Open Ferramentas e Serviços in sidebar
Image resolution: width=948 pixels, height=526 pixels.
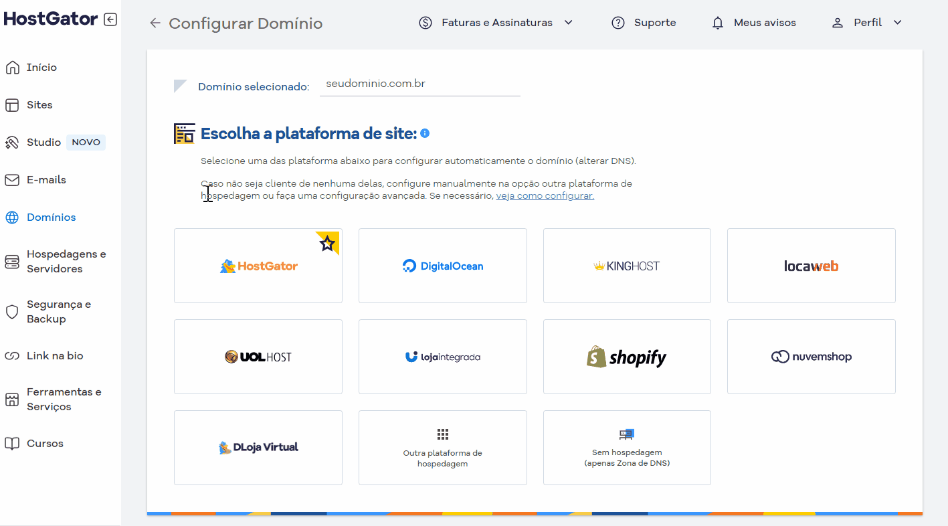[x=64, y=400]
